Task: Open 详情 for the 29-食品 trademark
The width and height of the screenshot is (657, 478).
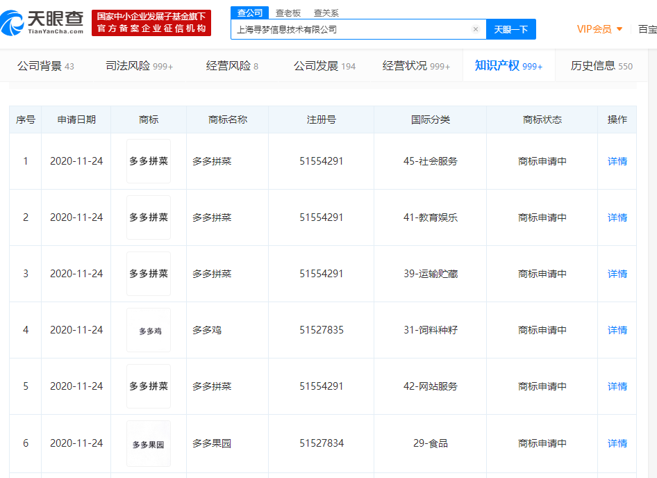Action: tap(617, 443)
